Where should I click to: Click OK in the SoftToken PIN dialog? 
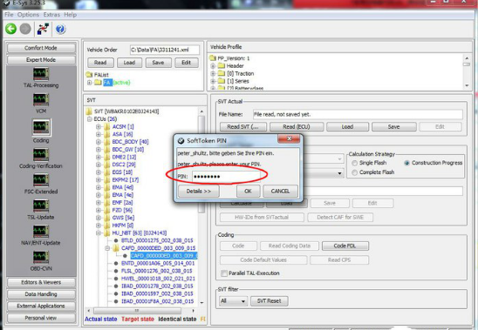(248, 192)
